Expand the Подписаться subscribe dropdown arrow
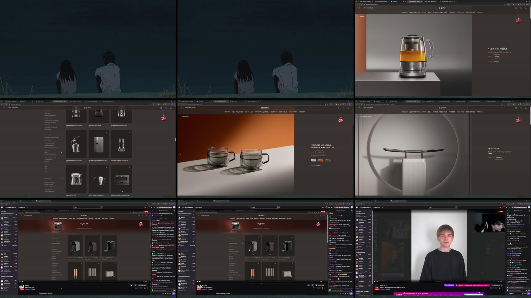Image resolution: width=531 pixels, height=298 pixels. tap(501, 285)
